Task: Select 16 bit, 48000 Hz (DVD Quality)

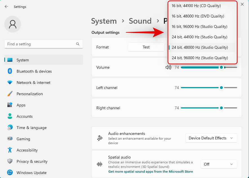Action: click(x=198, y=16)
